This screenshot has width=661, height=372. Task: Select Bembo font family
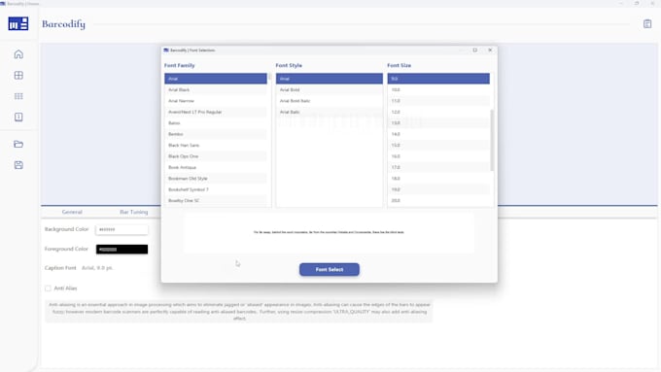[216, 134]
